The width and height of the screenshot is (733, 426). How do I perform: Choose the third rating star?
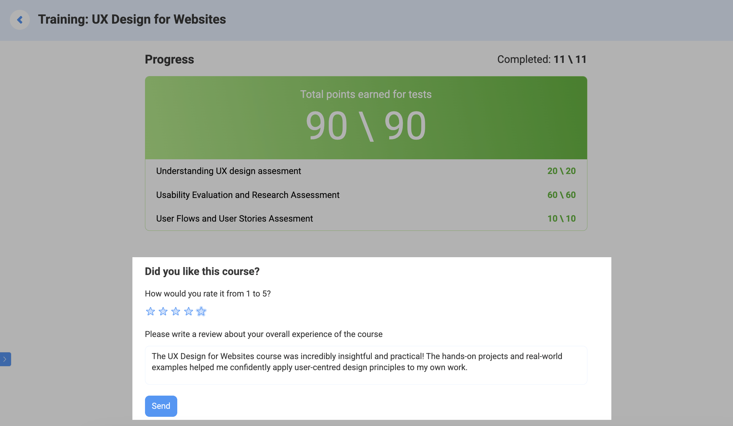point(176,312)
